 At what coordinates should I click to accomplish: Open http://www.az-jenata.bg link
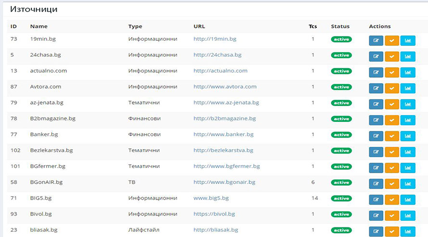pyautogui.click(x=226, y=102)
